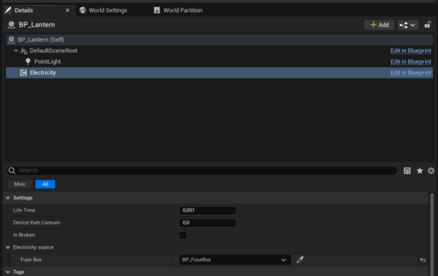The image size is (438, 276).
Task: Switch to the World Partition tab
Action: pyautogui.click(x=182, y=10)
